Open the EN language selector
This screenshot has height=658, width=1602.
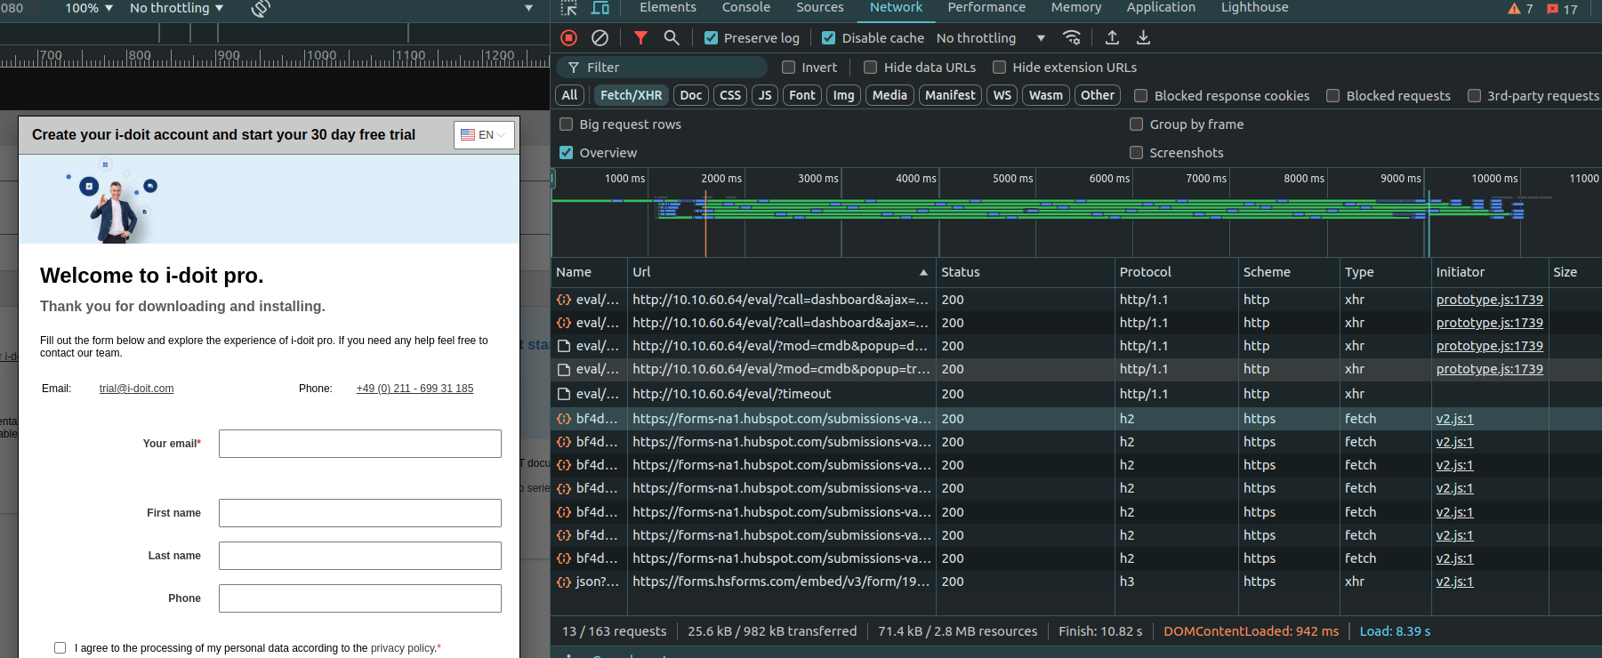coord(484,135)
